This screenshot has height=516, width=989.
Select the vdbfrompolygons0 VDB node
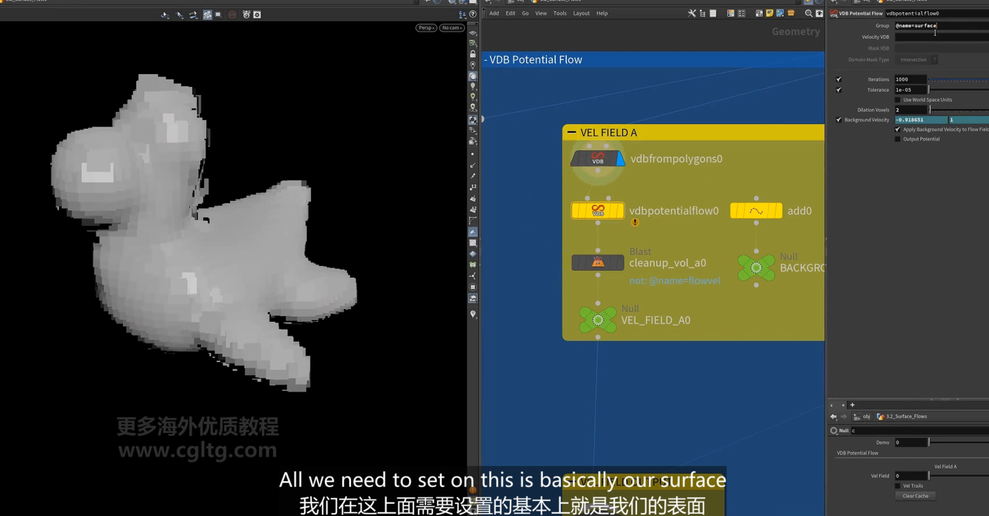click(597, 158)
